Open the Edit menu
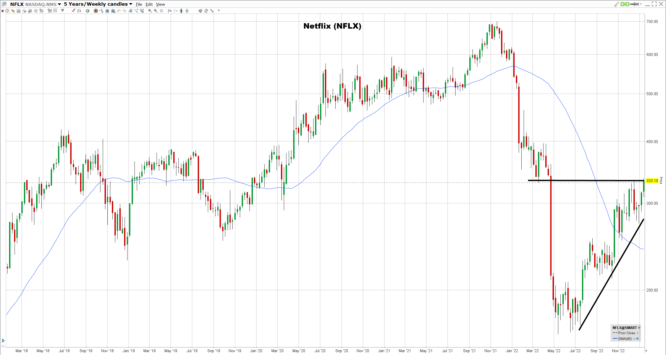The height and width of the screenshot is (355, 666). [149, 4]
